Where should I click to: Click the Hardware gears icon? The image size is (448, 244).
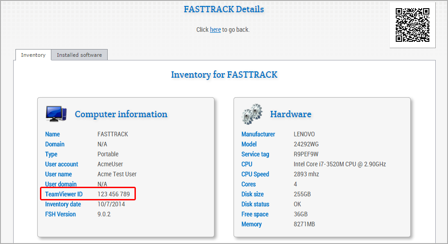[252, 114]
